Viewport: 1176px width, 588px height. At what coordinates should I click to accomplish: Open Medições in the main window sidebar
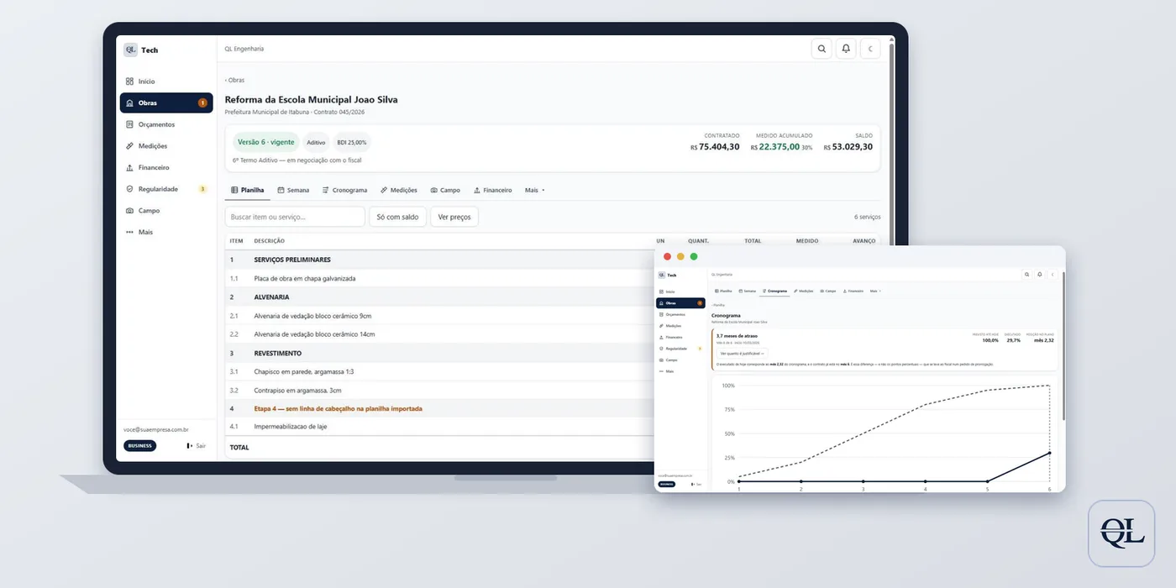click(165, 146)
